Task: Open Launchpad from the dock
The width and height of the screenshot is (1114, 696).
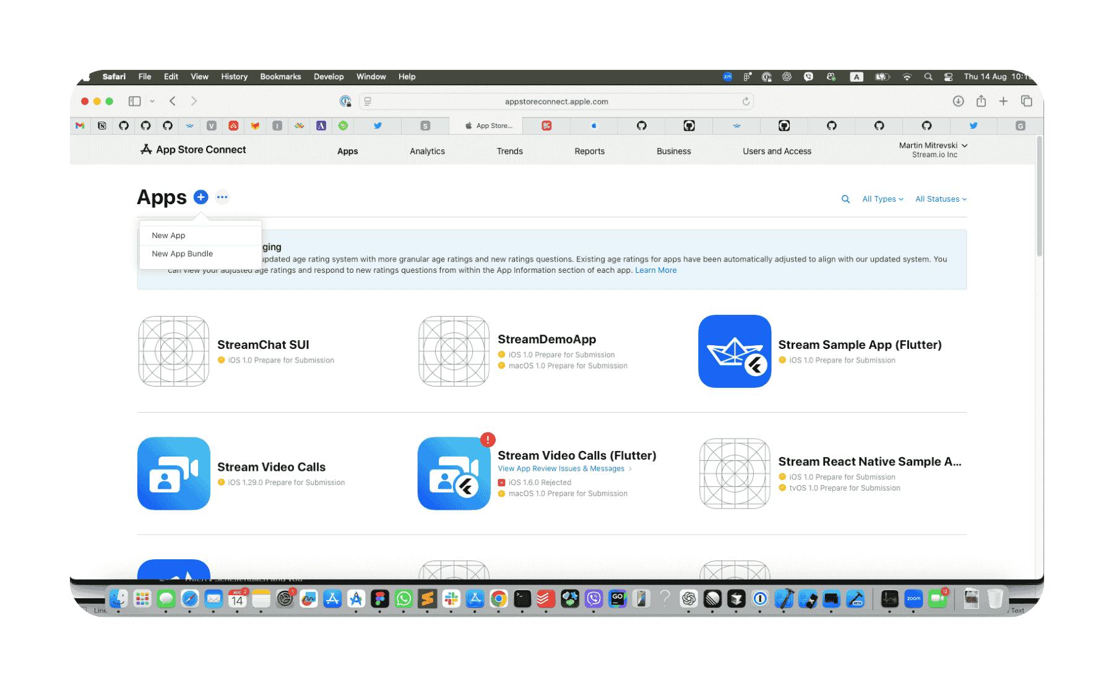Action: 142,598
